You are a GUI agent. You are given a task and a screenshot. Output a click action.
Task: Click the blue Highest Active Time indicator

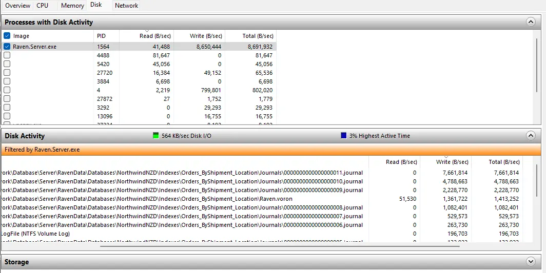(344, 136)
